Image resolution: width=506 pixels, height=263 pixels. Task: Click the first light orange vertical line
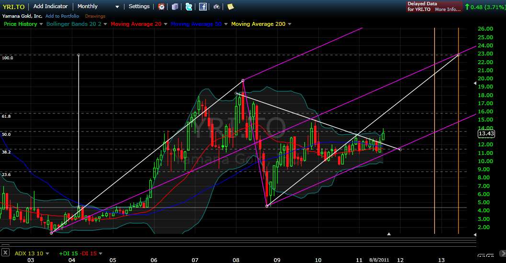click(x=434, y=131)
